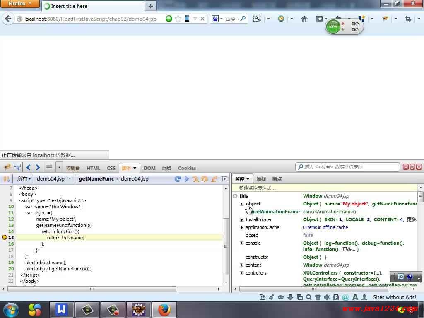This screenshot has height=318, width=424.
Task: Click the new watch expression field
Action: [323, 188]
